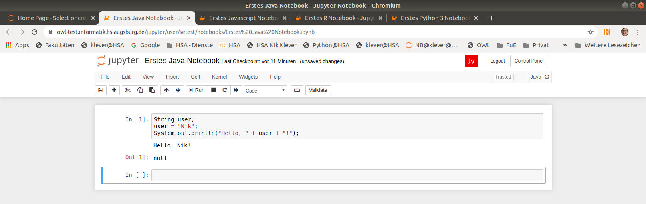646x204 pixels.
Task: Open the Kernel menu
Action: point(219,77)
